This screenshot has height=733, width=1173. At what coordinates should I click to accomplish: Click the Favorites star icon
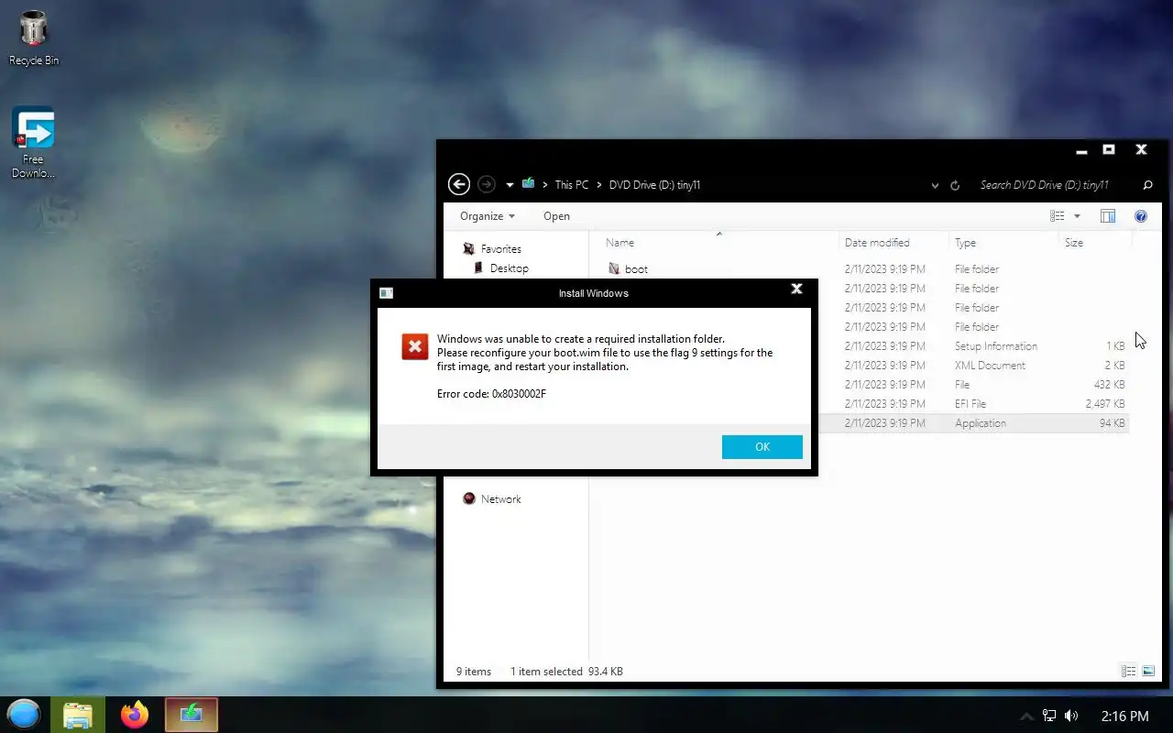click(x=469, y=248)
